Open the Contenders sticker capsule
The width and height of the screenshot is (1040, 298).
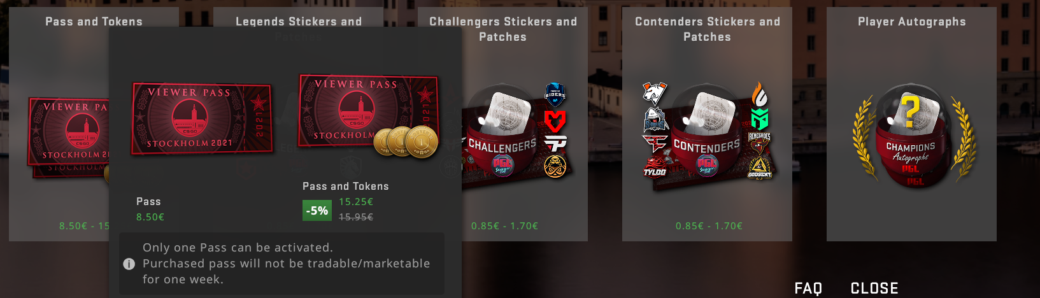[x=707, y=134]
